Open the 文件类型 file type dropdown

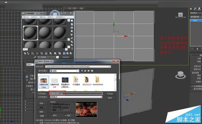click(x=101, y=97)
